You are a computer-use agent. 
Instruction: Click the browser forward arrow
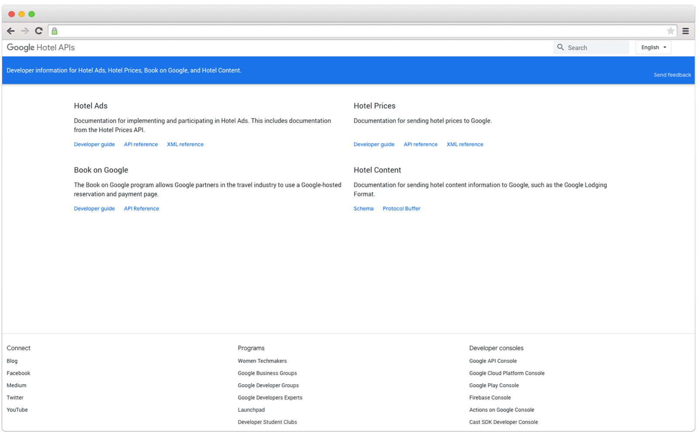25,31
